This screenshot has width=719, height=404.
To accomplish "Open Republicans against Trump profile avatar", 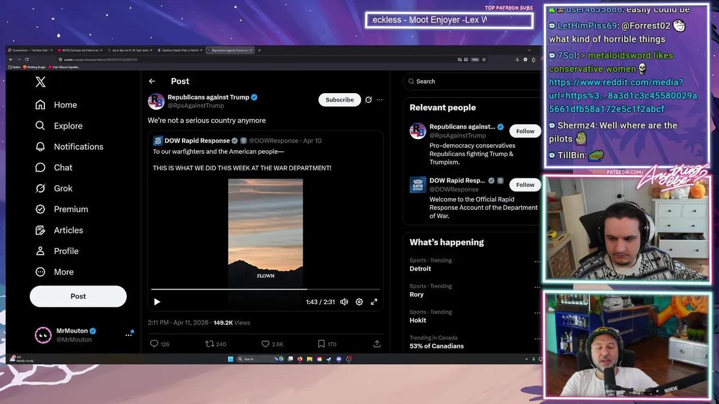I will [156, 101].
